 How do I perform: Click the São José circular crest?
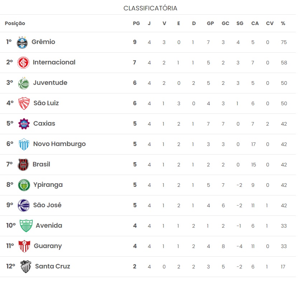coord(24,205)
